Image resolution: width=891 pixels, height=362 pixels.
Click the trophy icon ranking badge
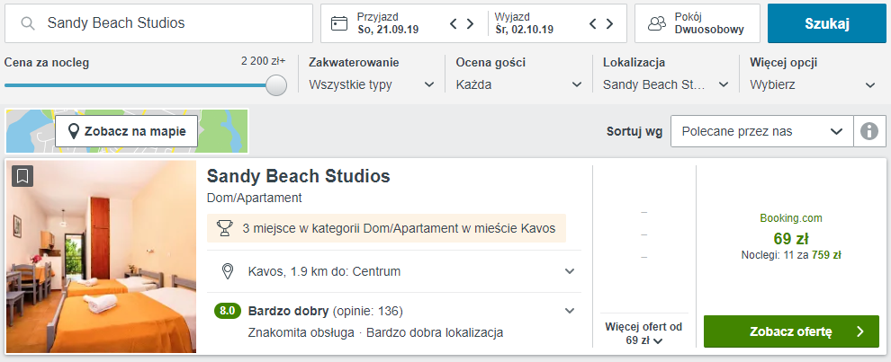tap(225, 228)
